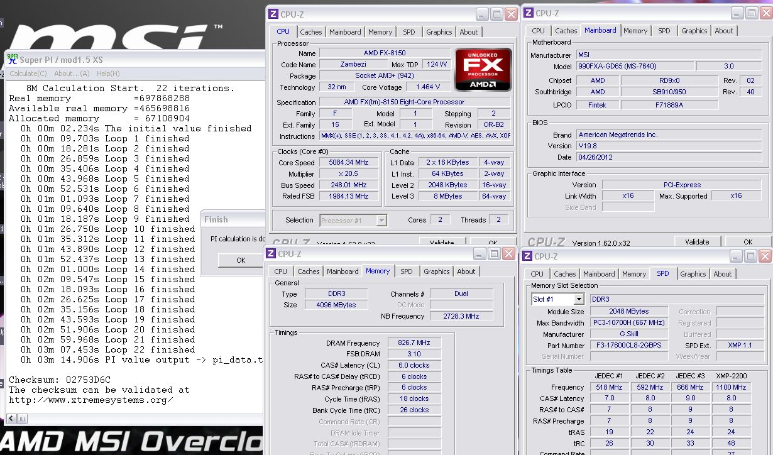
Task: Click the Super PI icon in its title bar
Action: coord(13,59)
